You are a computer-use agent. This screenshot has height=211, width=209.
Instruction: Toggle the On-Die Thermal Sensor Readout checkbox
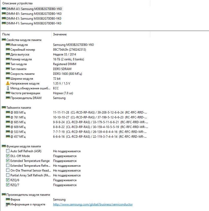click(8, 170)
